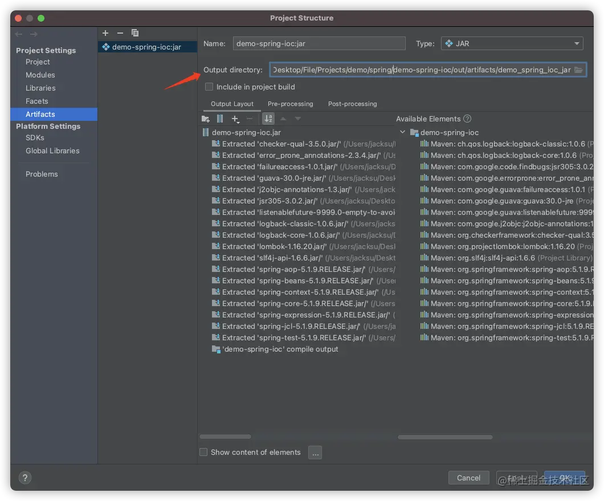Move the element up with the up arrow
This screenshot has height=501, width=604.
point(283,119)
